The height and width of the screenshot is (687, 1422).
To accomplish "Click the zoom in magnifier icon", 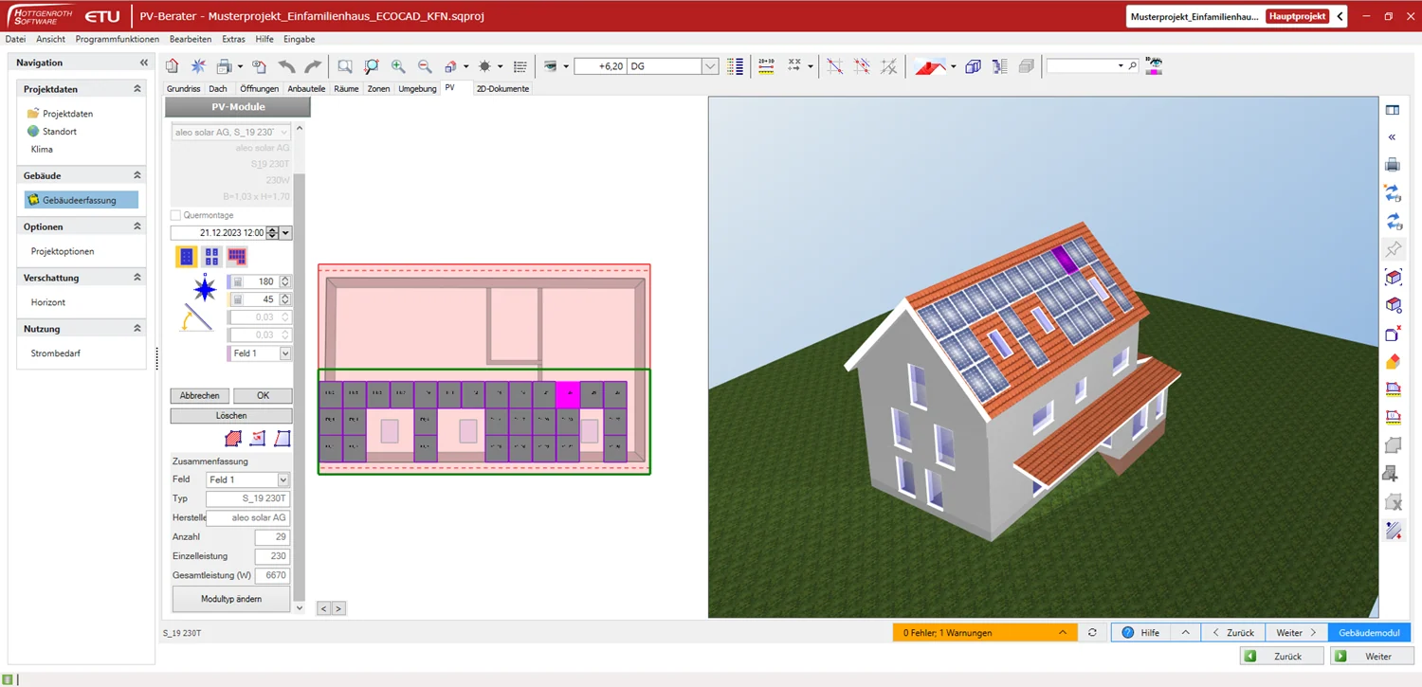I will 398,66.
